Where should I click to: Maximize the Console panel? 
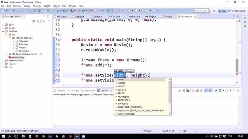238,90
